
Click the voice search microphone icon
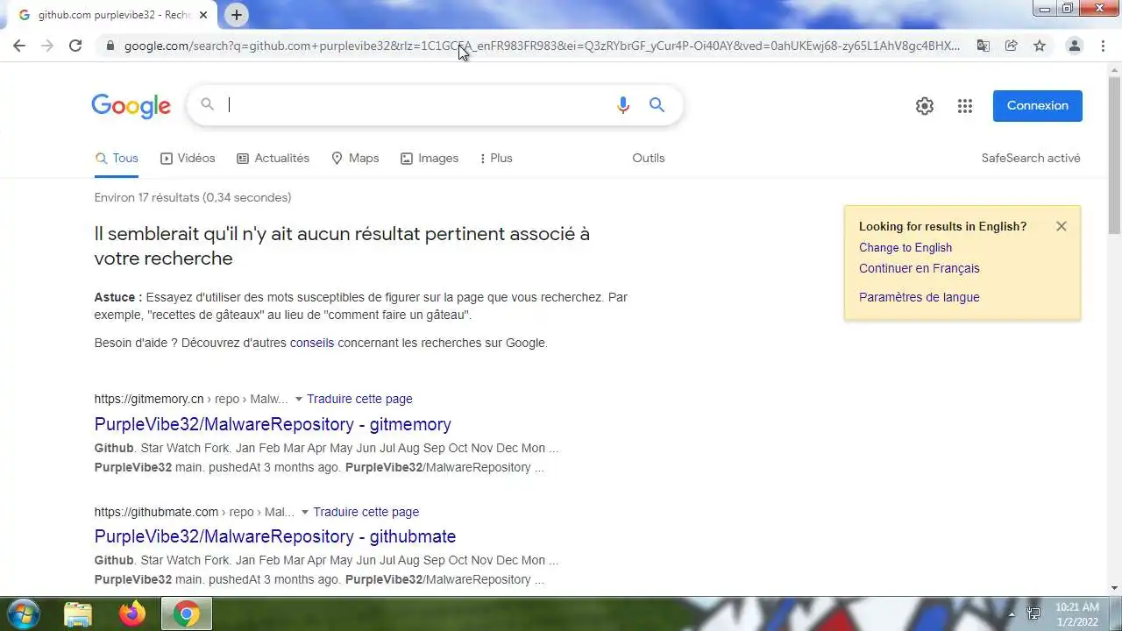[623, 105]
